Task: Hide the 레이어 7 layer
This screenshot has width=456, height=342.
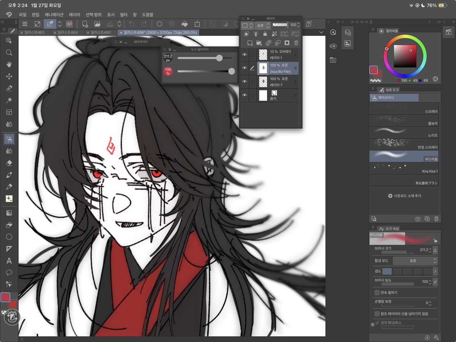Action: (245, 82)
